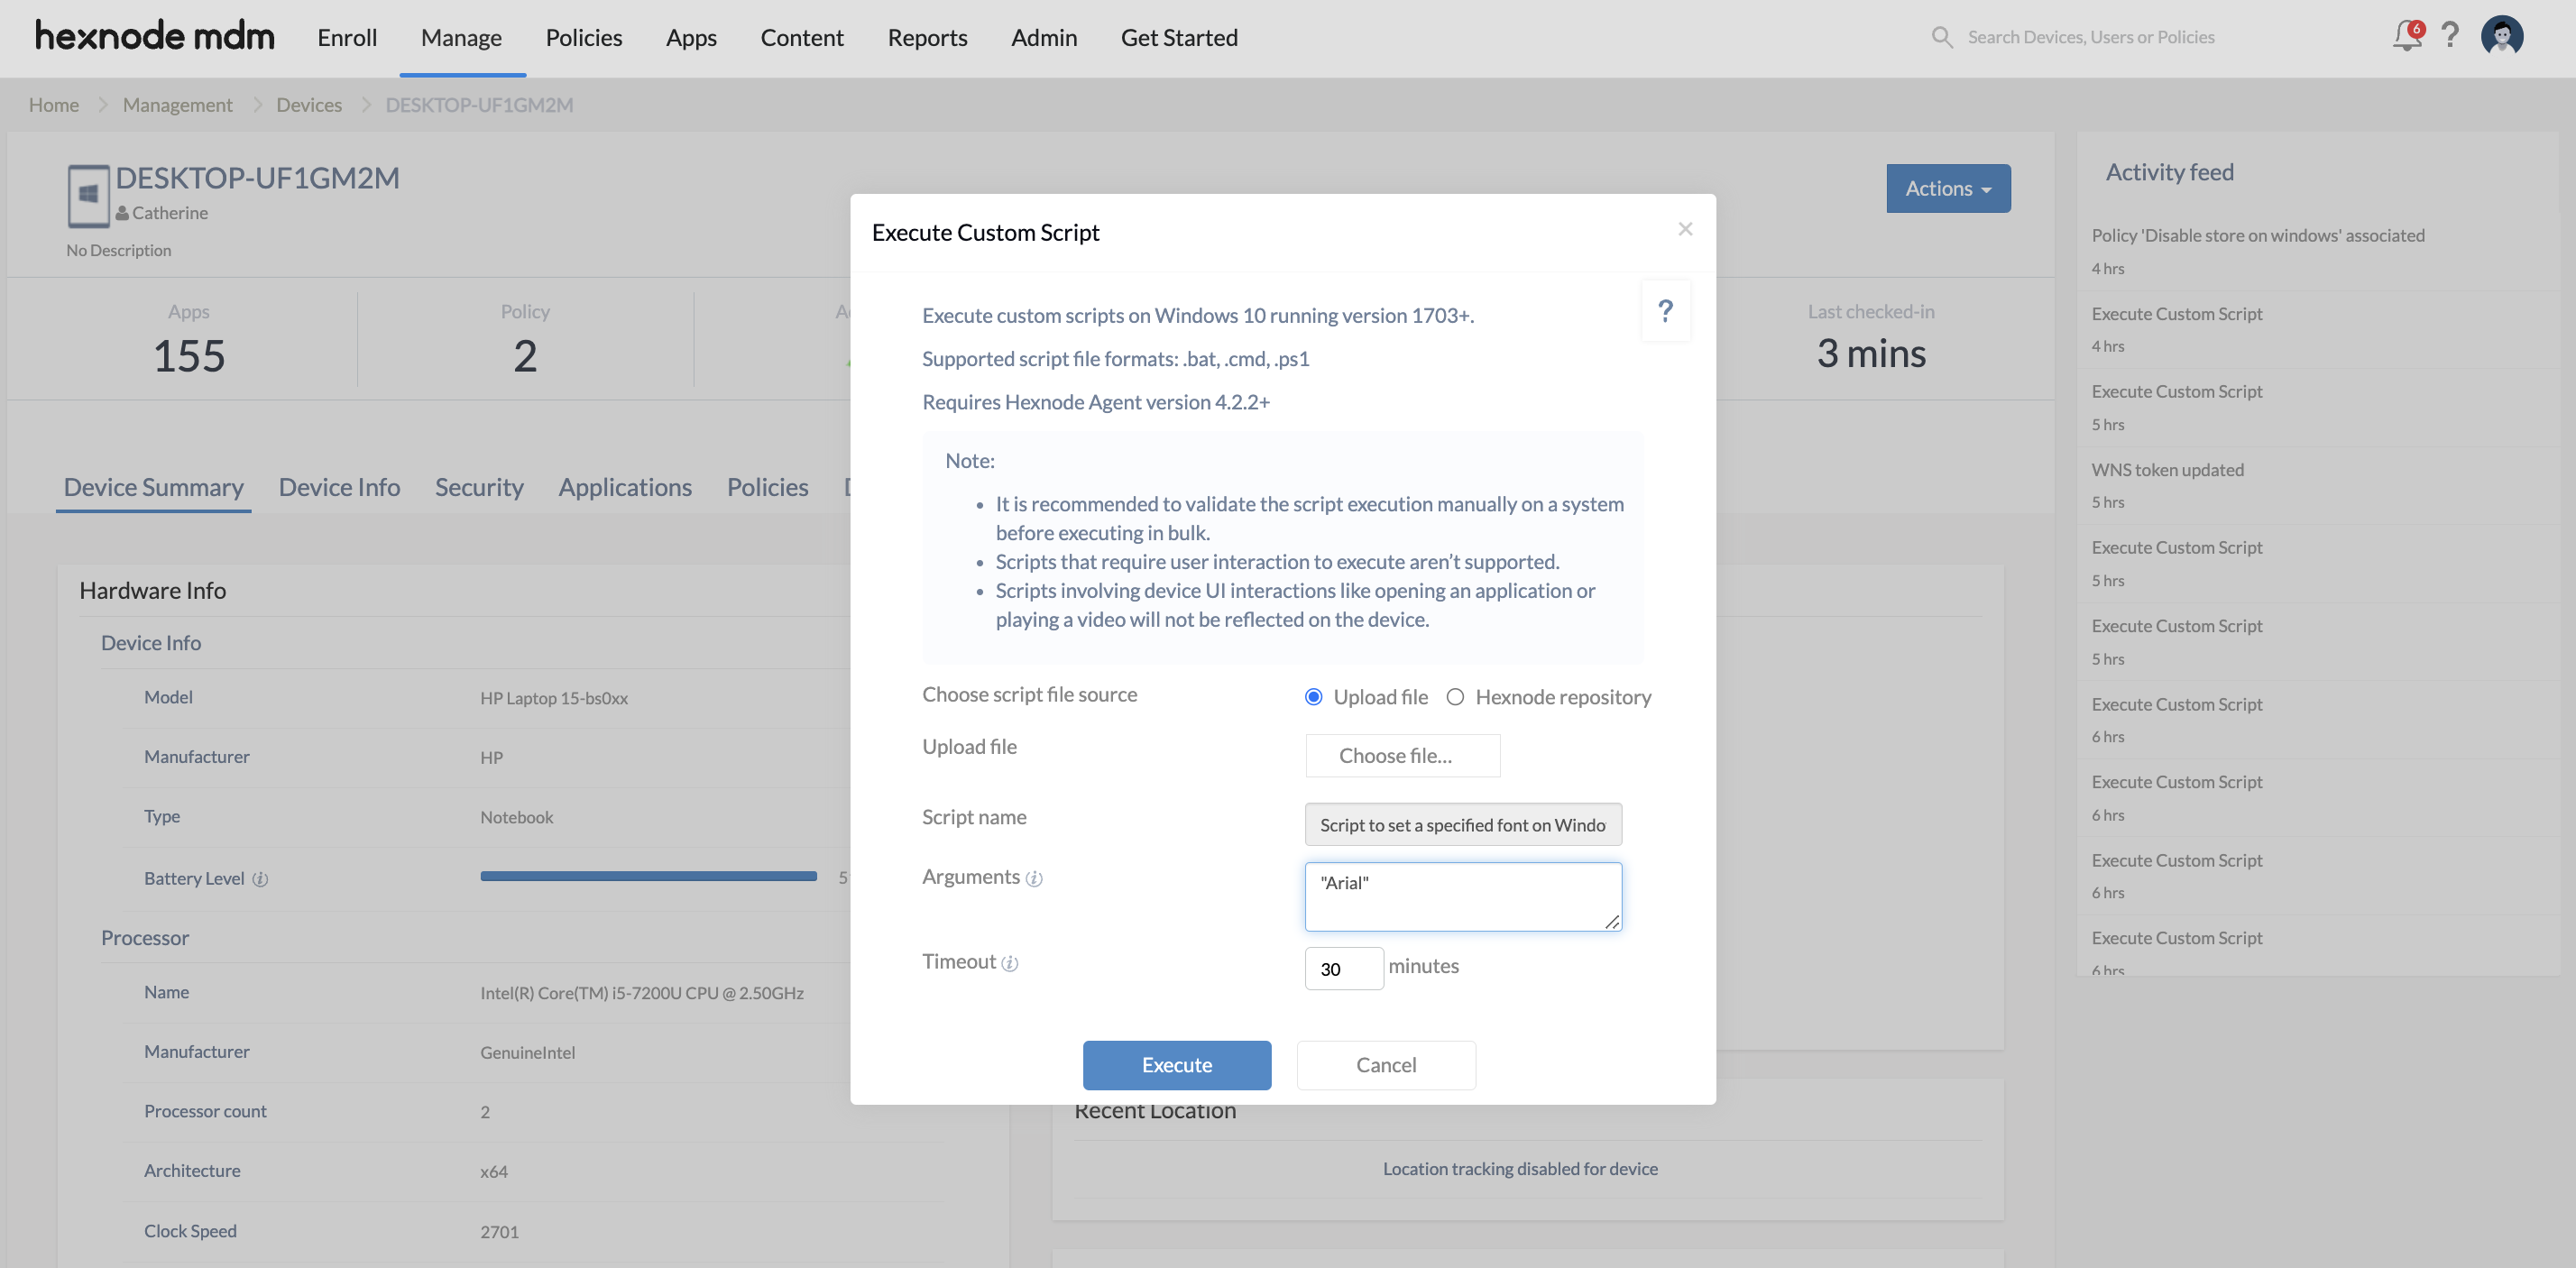Click the Processor section heading
Viewport: 2576px width, 1268px height.
coord(145,938)
